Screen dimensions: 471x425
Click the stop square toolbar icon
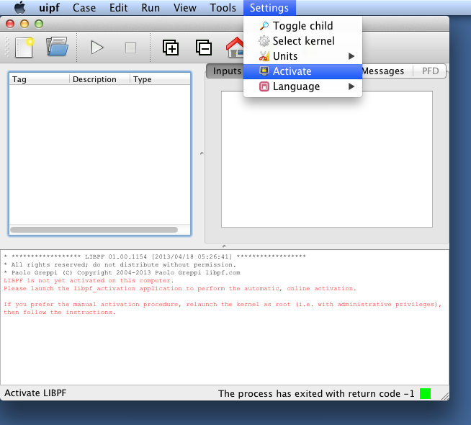click(130, 48)
